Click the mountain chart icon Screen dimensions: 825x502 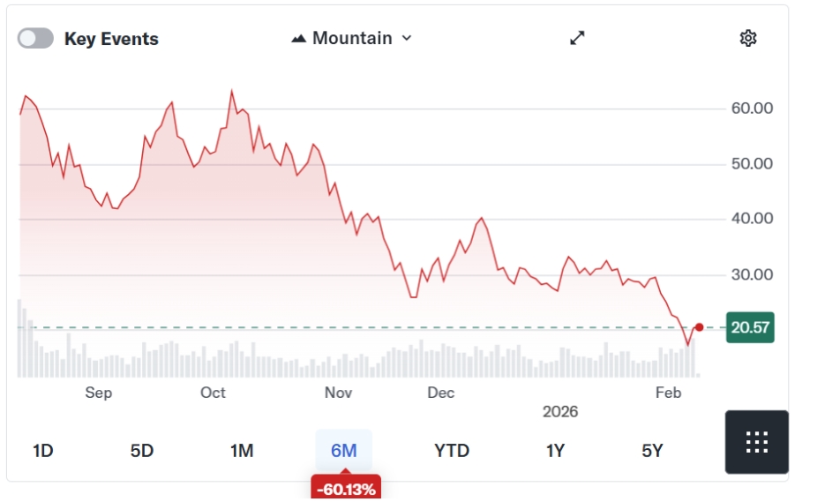(x=298, y=39)
